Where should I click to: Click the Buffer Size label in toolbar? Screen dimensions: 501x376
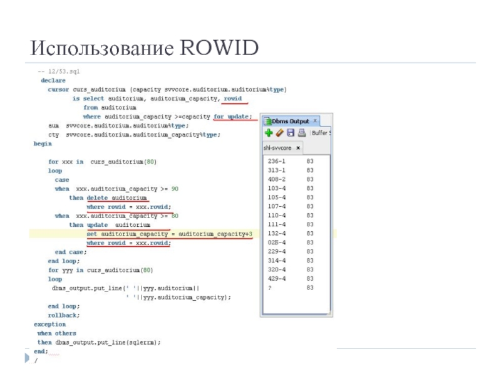click(322, 133)
